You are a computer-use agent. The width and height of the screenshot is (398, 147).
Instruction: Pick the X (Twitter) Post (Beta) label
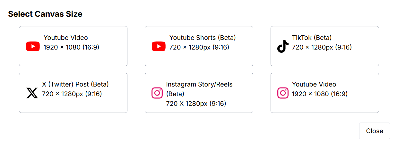pos(75,84)
